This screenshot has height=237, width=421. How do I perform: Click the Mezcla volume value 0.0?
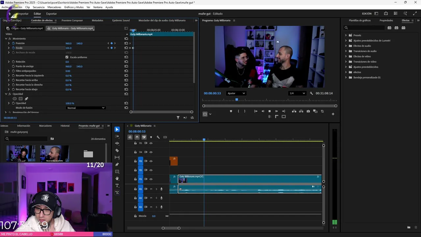pos(154,216)
